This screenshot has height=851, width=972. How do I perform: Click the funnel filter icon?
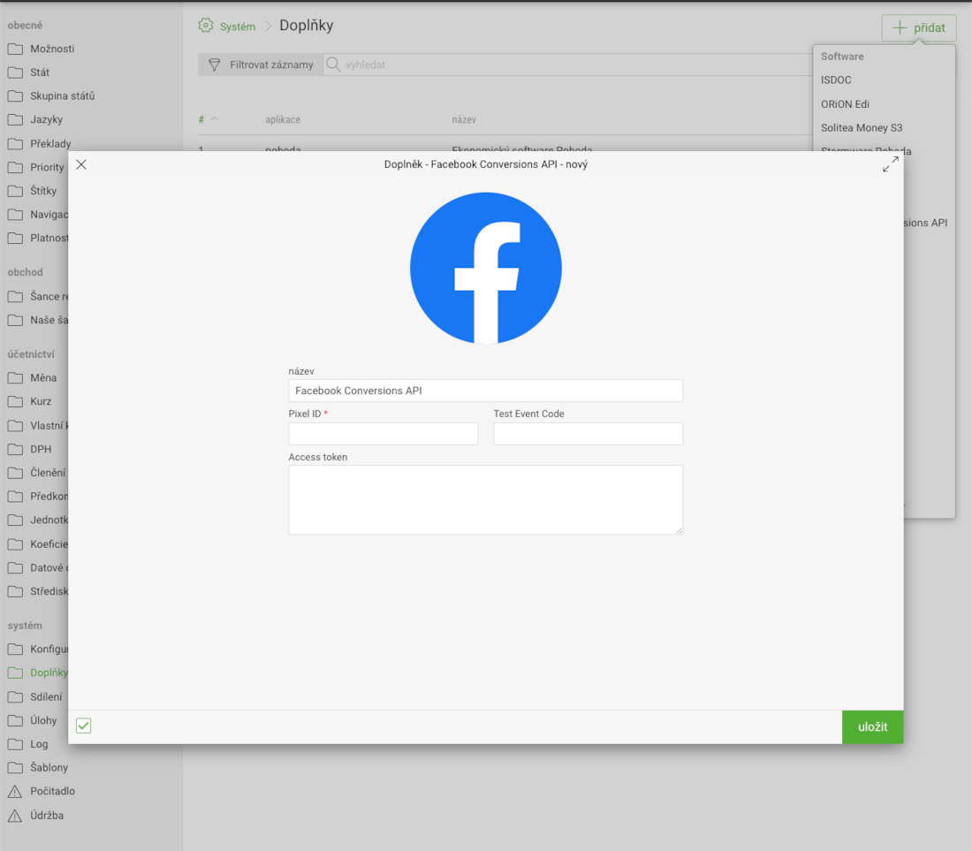click(215, 65)
